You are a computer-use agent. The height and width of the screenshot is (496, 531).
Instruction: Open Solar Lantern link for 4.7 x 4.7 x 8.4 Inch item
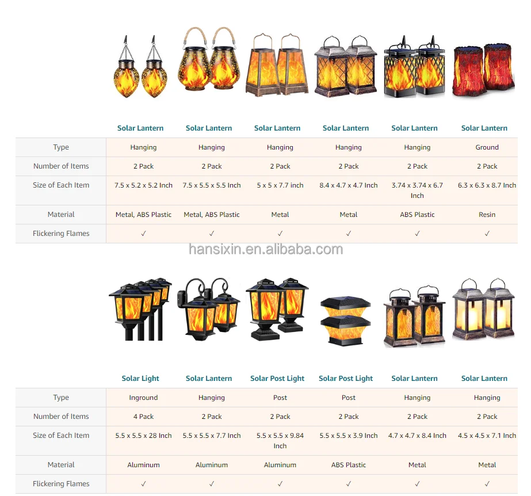[415, 379]
